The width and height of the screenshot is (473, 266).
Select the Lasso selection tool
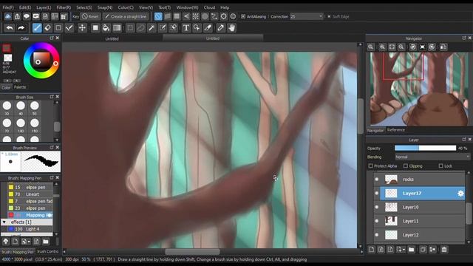tap(141, 28)
